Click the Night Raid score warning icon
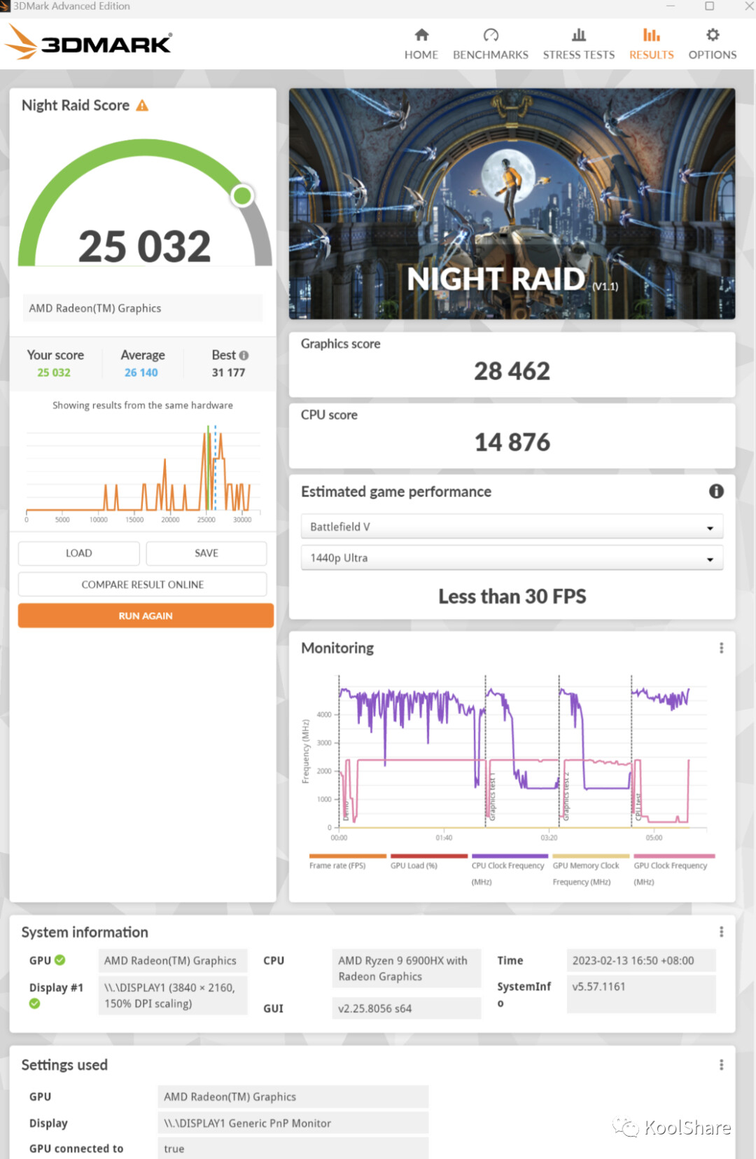Viewport: 756px width, 1159px height. click(x=142, y=106)
